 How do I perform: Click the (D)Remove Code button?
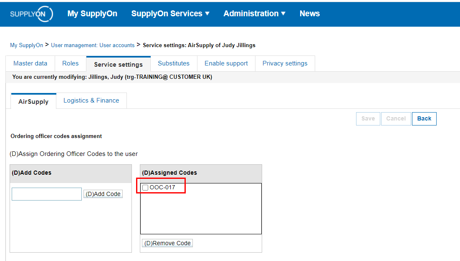click(167, 243)
